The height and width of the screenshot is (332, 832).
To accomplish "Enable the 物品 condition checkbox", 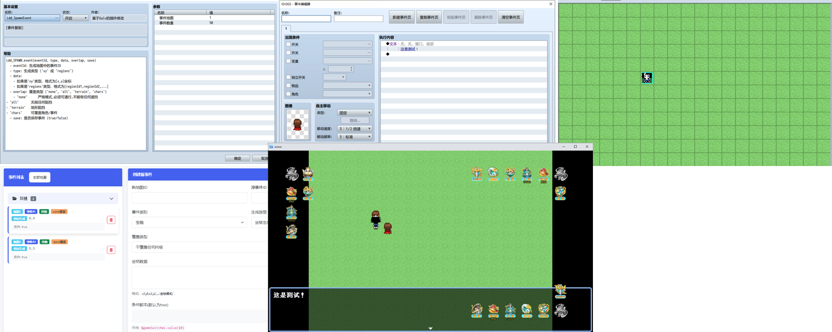I will pos(288,86).
